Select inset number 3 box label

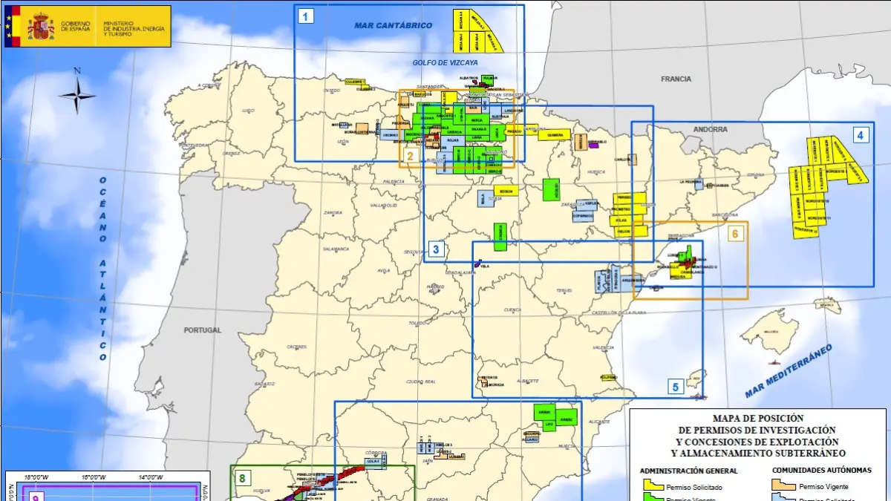[436, 249]
